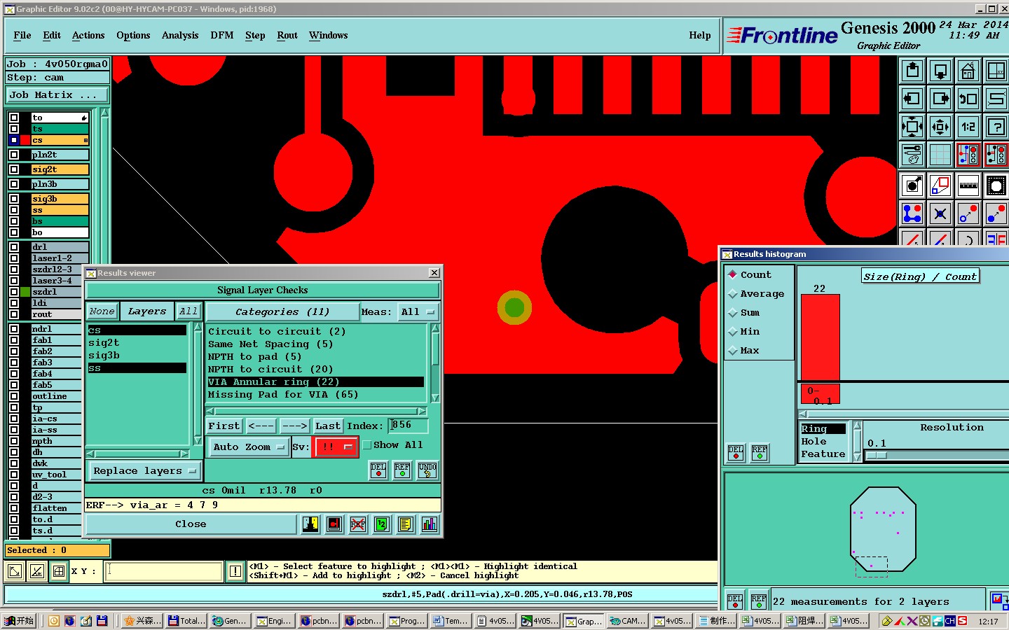
Task: Open the Categories (11) selector
Action: pos(282,311)
